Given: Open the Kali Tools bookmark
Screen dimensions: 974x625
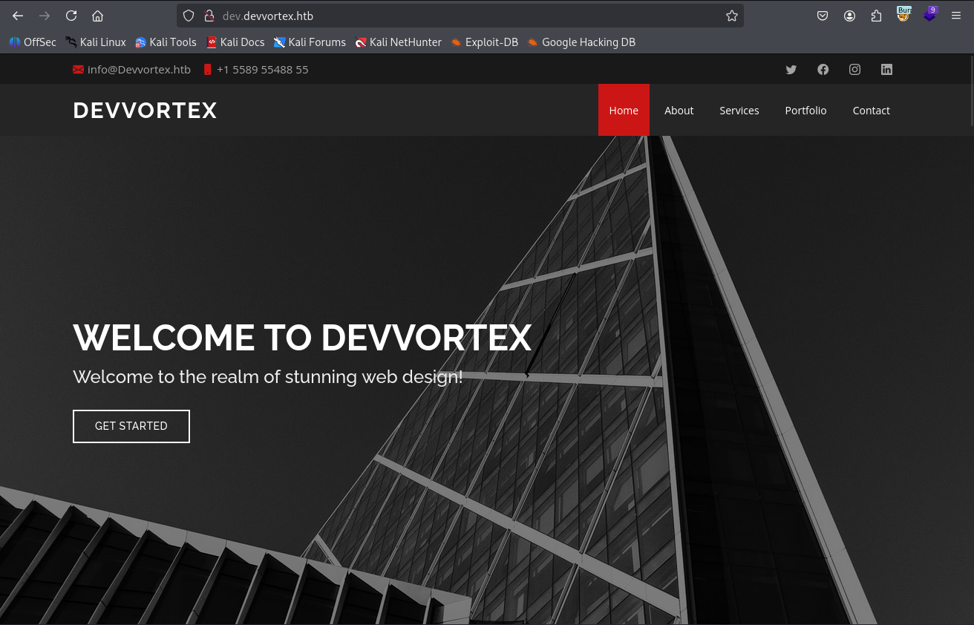Looking at the screenshot, I should [x=166, y=42].
